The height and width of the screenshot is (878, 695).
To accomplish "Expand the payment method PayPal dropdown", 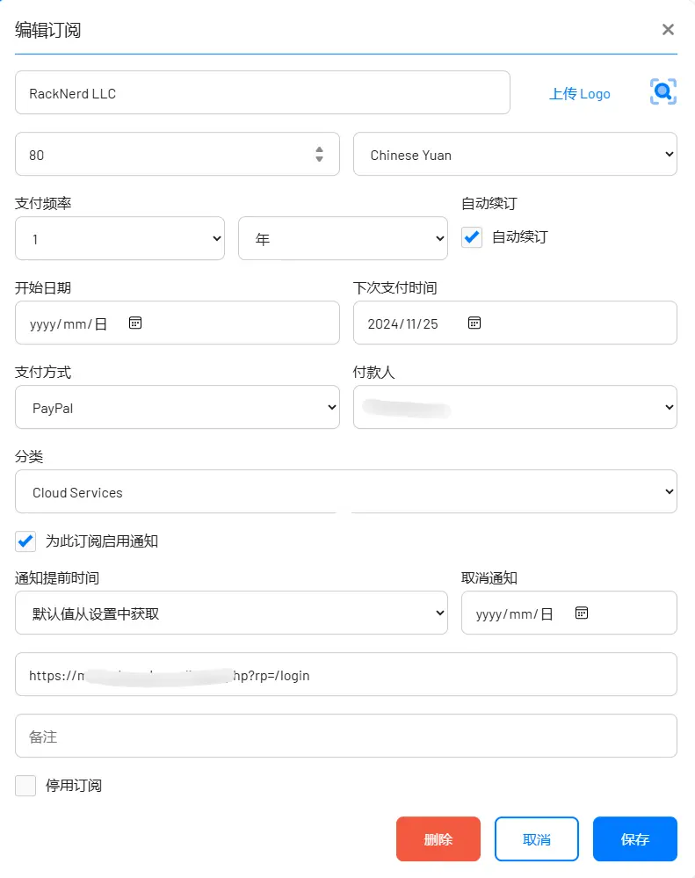I will coord(177,407).
